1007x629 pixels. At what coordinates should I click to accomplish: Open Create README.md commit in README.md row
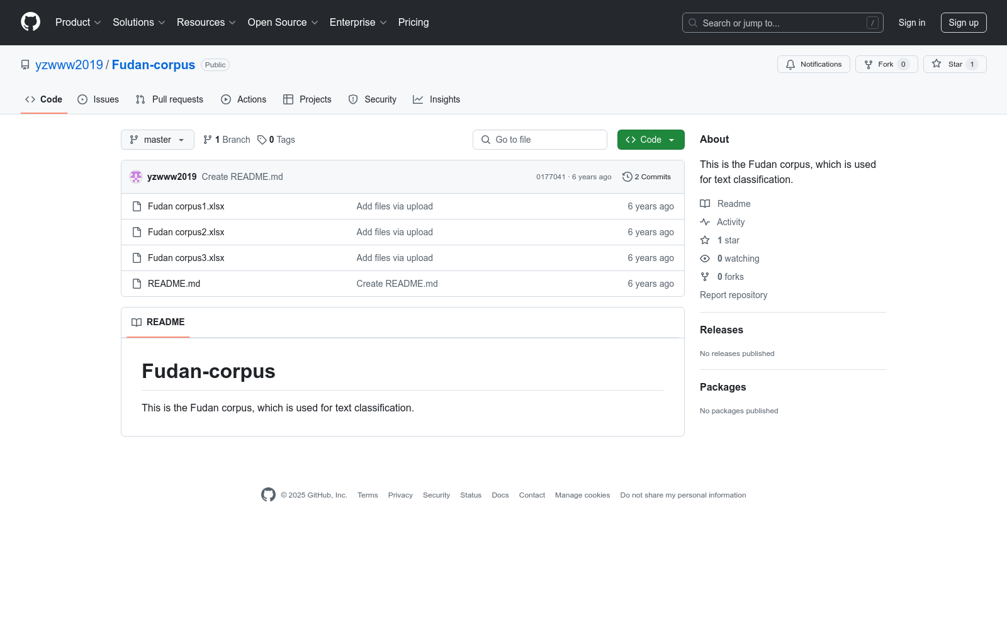pos(397,284)
